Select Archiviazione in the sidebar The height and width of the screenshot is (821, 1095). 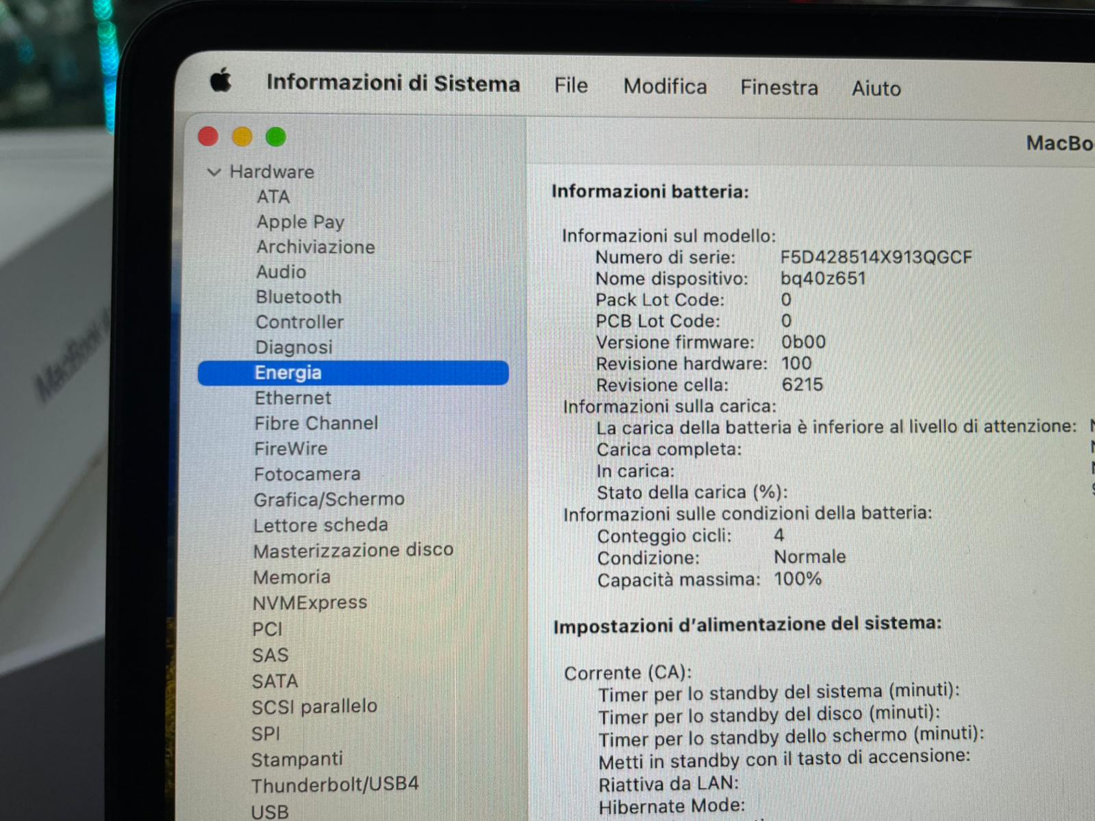[315, 247]
